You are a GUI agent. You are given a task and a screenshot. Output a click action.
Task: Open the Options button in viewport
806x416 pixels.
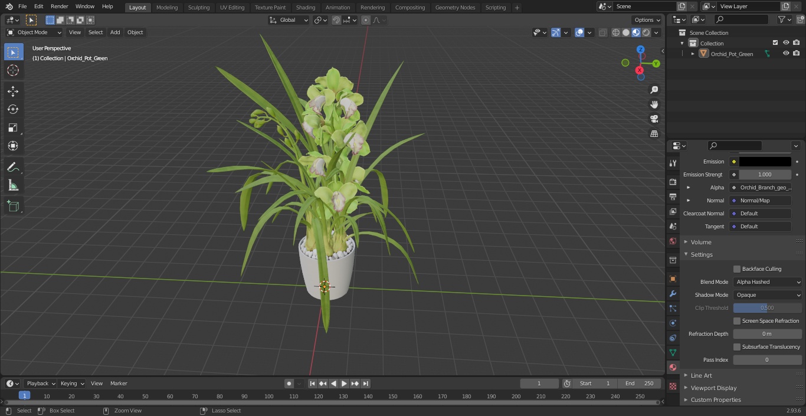click(647, 20)
